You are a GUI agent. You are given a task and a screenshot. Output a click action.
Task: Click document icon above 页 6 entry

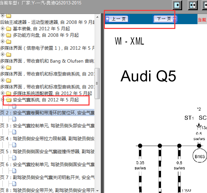(14, 158)
